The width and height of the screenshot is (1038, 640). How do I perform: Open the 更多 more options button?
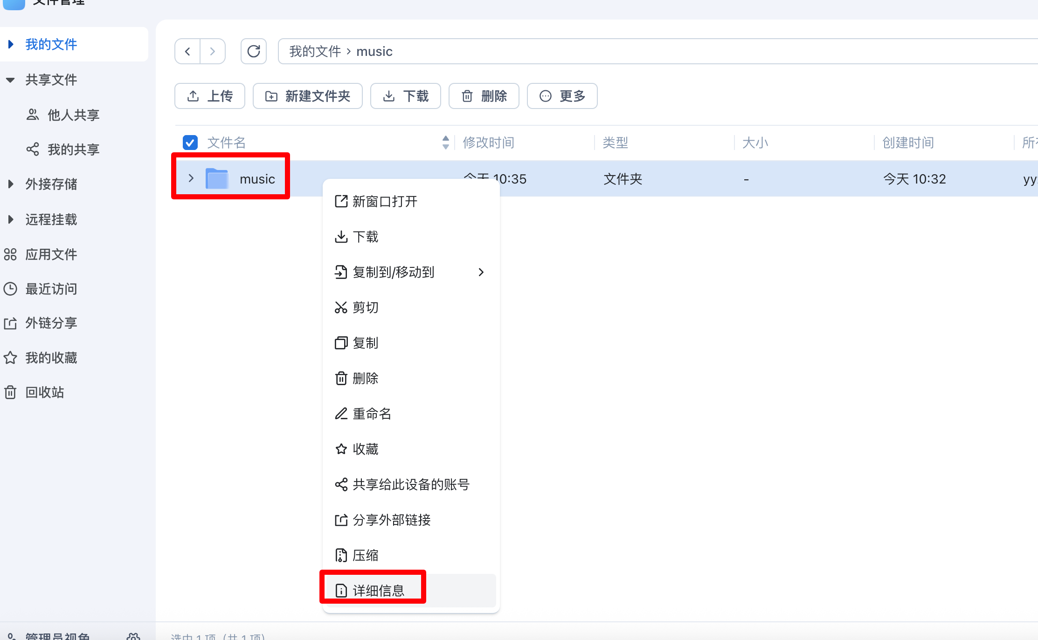(x=562, y=96)
